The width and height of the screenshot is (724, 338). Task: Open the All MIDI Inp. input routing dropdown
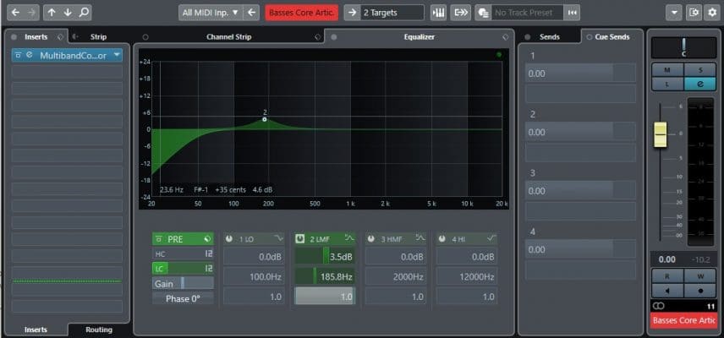pyautogui.click(x=210, y=13)
